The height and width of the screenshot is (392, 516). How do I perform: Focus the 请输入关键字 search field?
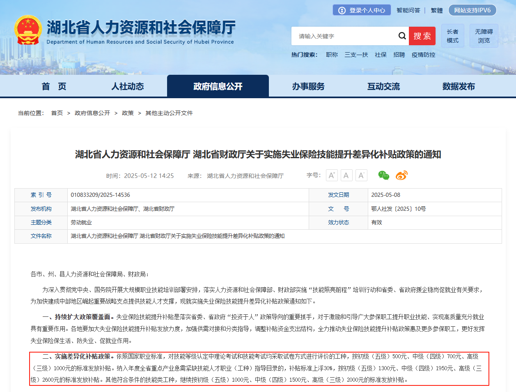coord(344,36)
